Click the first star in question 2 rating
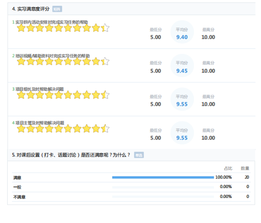261x223 pixels. 21,62
